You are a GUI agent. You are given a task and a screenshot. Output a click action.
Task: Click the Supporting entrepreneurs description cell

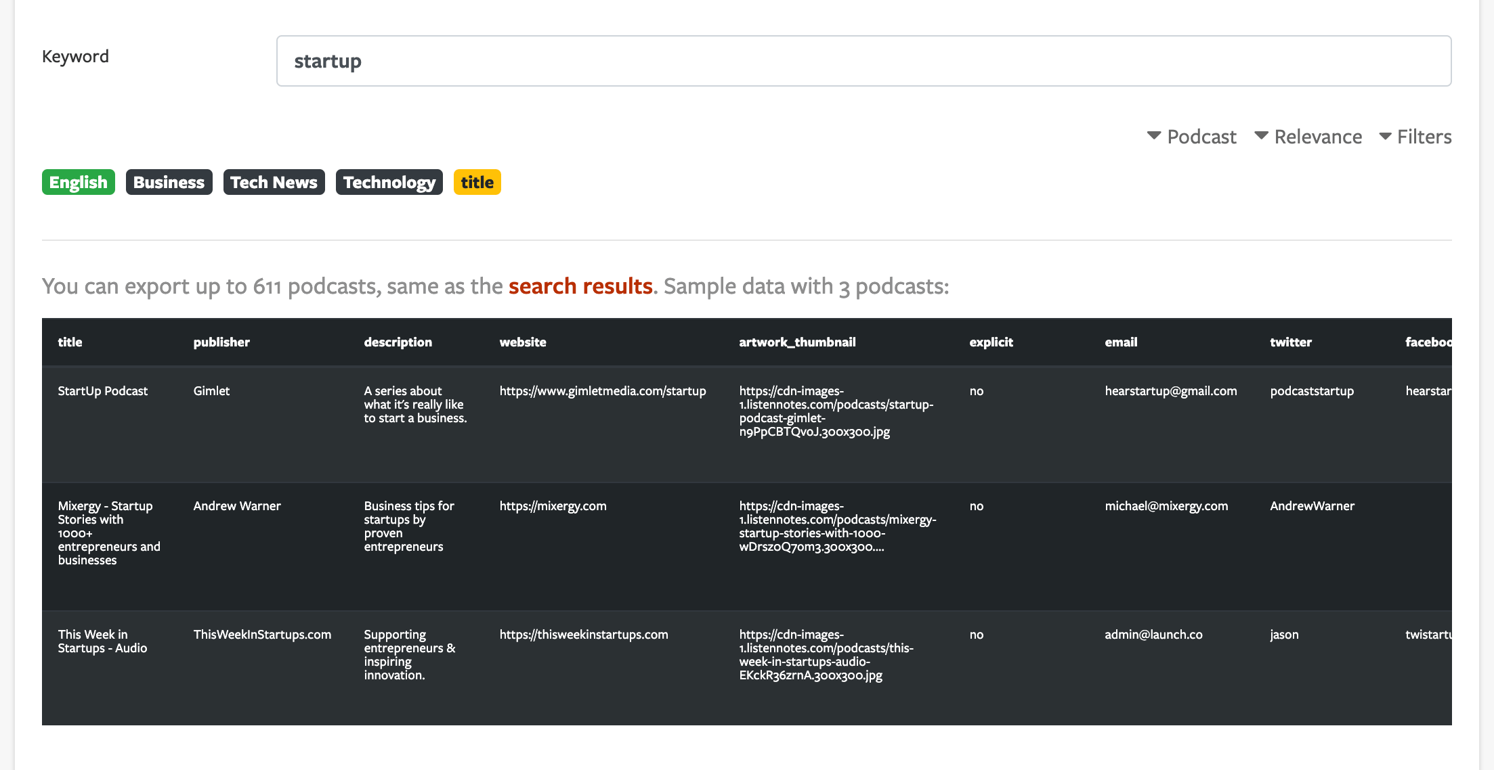coord(410,654)
